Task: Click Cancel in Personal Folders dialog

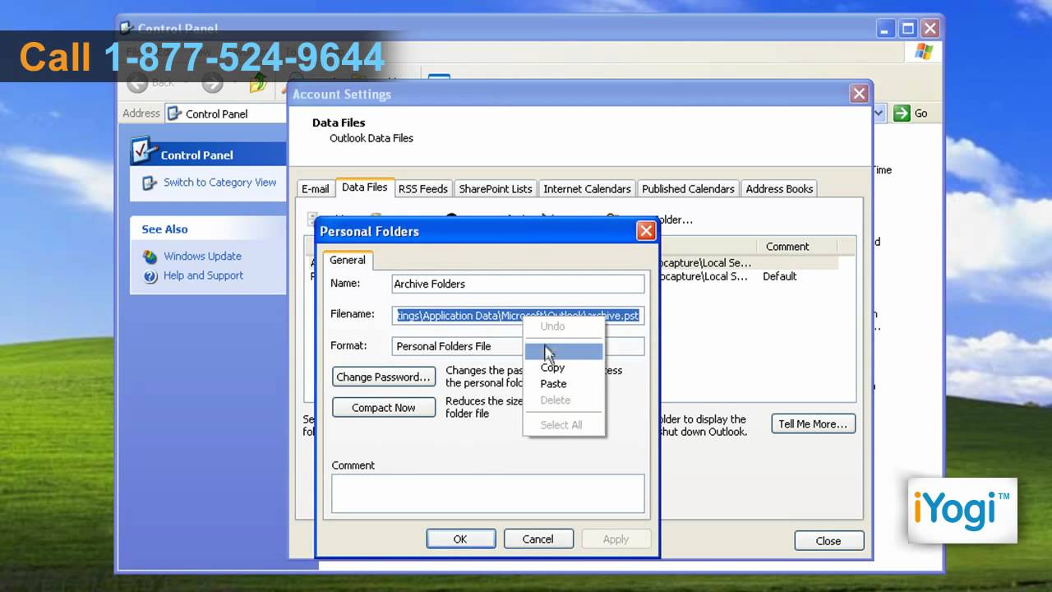Action: pos(538,539)
